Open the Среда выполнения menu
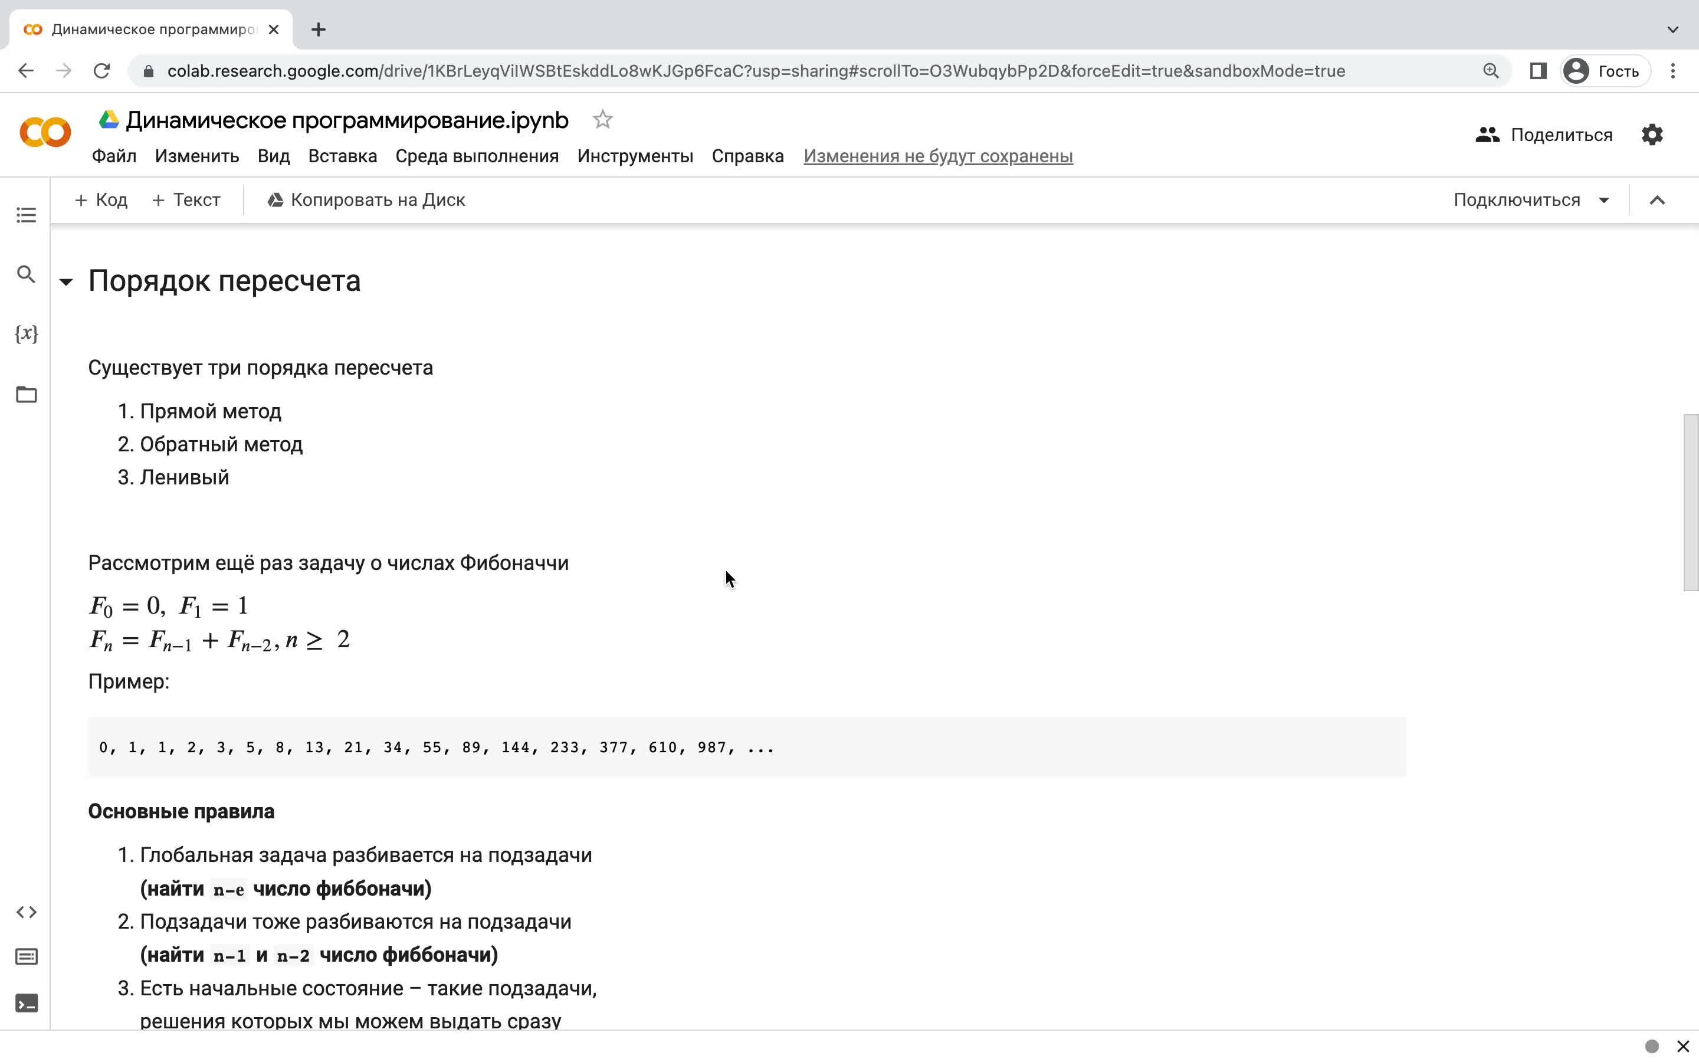The height and width of the screenshot is (1062, 1699). pos(477,156)
